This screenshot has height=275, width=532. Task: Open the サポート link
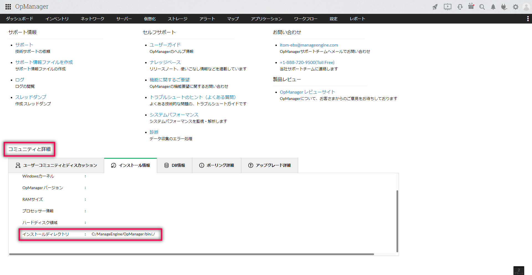[24, 45]
